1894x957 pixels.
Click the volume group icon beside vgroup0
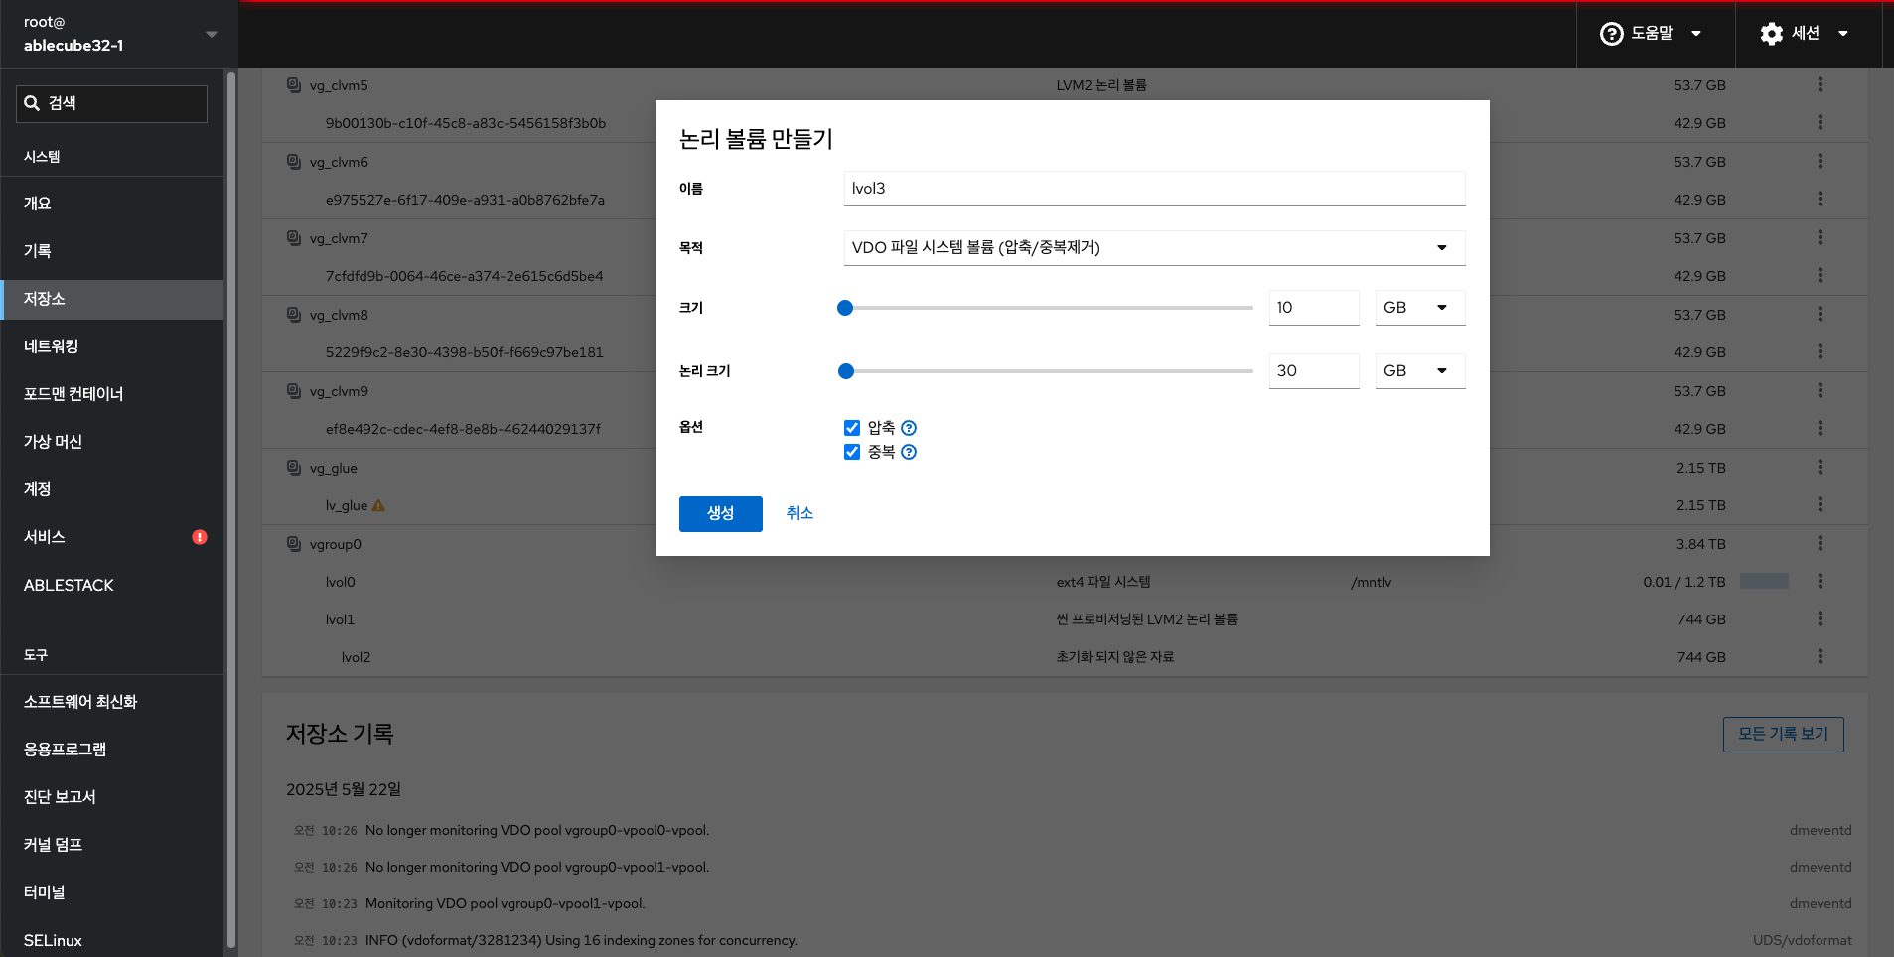294,544
